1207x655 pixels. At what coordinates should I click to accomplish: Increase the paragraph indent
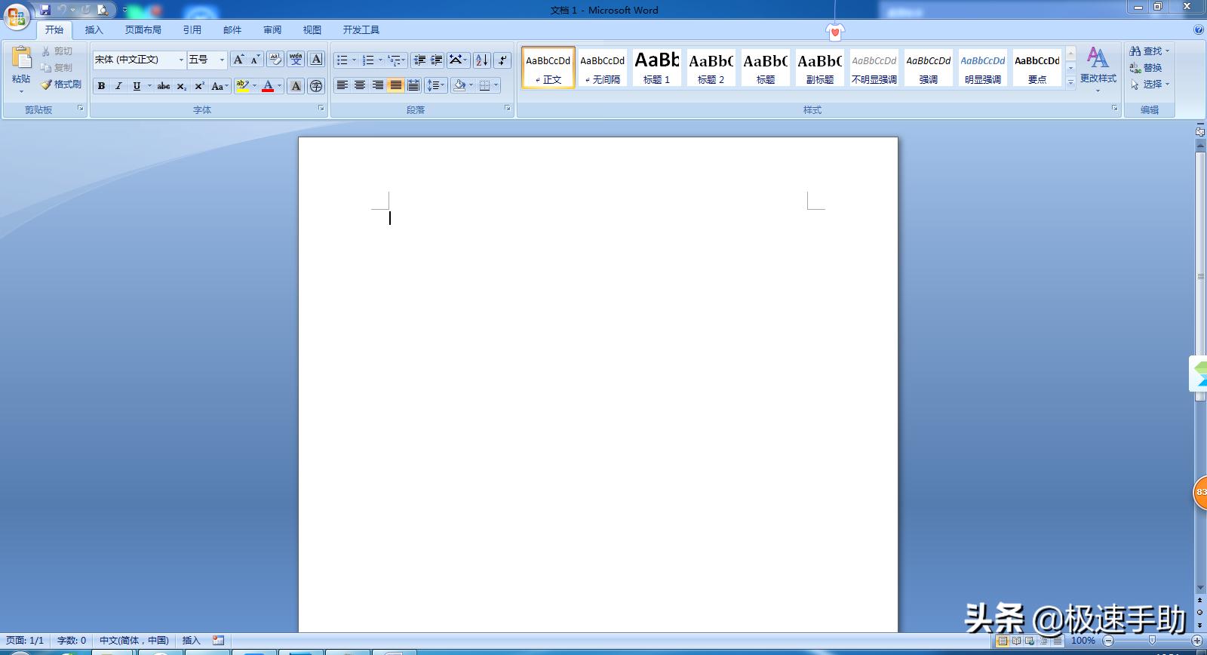pos(437,60)
